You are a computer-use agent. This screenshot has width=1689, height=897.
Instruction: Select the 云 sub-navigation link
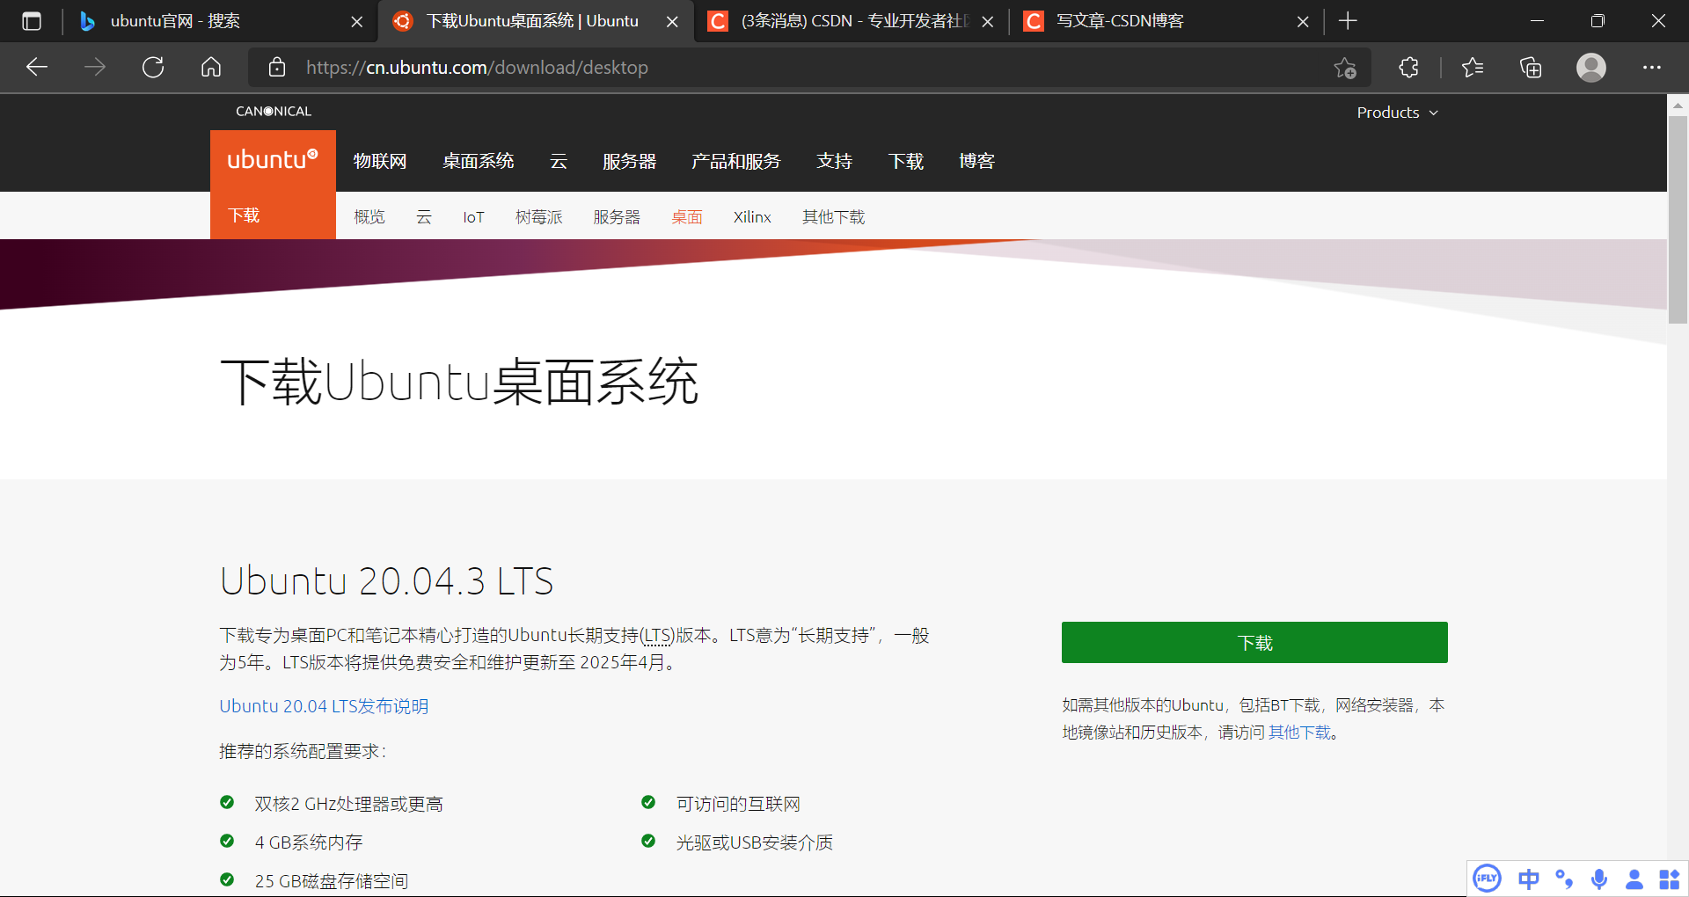[424, 217]
